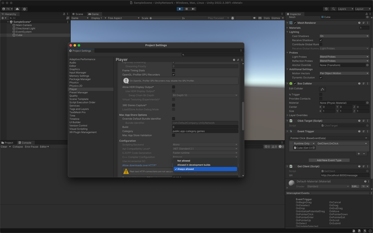Toggle the Receive Shadows checkbox
Viewport: 373px width, 233px height.
pos(321,40)
